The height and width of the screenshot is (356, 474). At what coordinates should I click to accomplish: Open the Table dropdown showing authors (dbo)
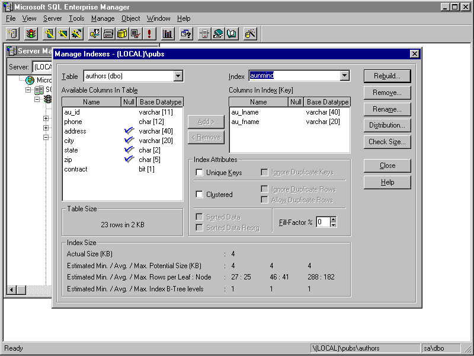pyautogui.click(x=178, y=76)
